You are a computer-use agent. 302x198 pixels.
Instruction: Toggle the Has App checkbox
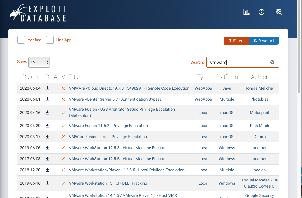[50, 40]
